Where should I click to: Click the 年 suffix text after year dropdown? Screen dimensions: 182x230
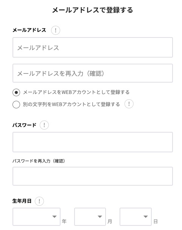coord(64,221)
